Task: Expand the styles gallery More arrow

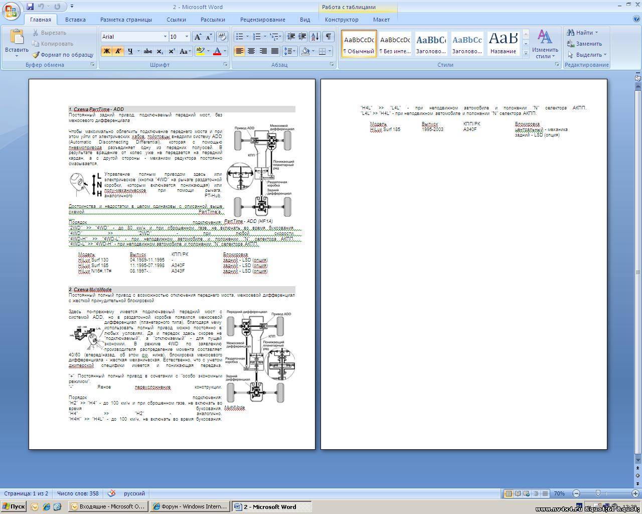Action: 526,53
